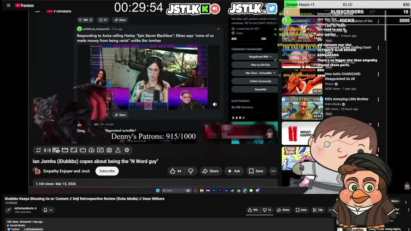Image resolution: width=411 pixels, height=231 pixels.
Task: Open options for Tectone's Career Ending Court Case
Action: pyautogui.click(x=378, y=48)
